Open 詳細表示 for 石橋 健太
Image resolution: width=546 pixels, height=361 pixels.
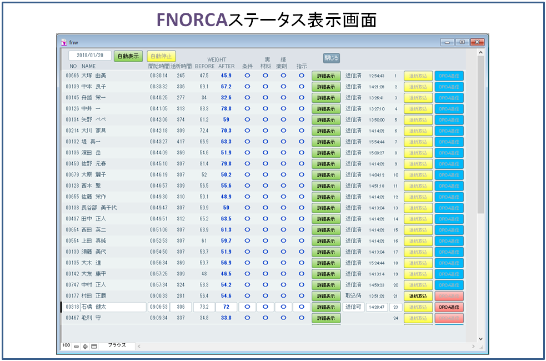(x=326, y=307)
